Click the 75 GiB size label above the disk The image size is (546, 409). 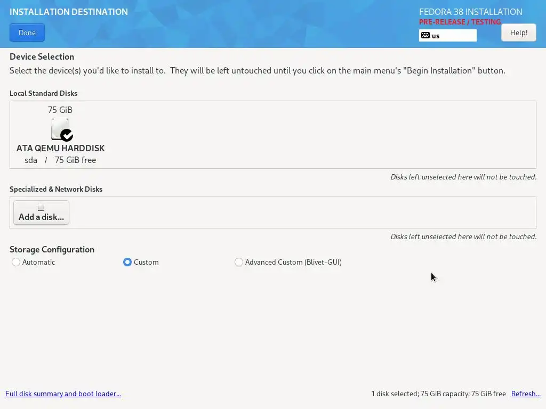click(60, 110)
